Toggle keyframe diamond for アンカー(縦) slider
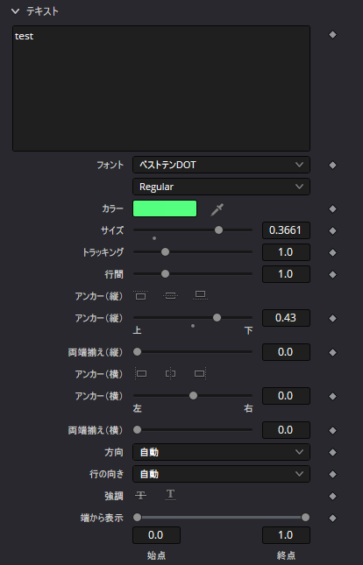363x565 pixels. 332,319
